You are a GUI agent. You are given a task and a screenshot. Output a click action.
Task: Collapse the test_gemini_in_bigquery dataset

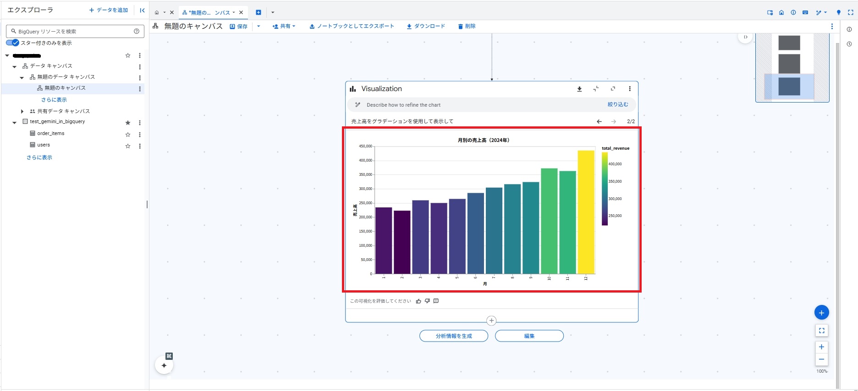15,122
